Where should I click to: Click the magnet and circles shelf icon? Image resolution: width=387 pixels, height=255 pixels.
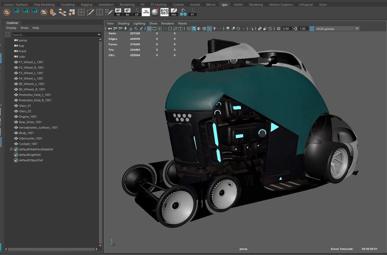coord(183,12)
